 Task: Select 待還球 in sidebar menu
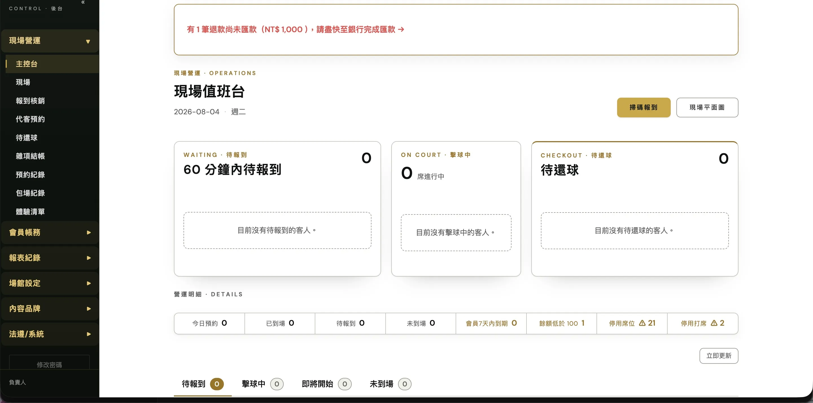pyautogui.click(x=53, y=138)
